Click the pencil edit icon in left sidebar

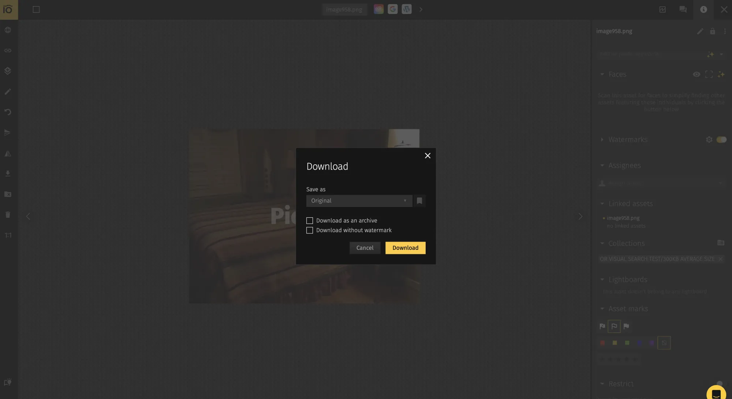[x=8, y=92]
